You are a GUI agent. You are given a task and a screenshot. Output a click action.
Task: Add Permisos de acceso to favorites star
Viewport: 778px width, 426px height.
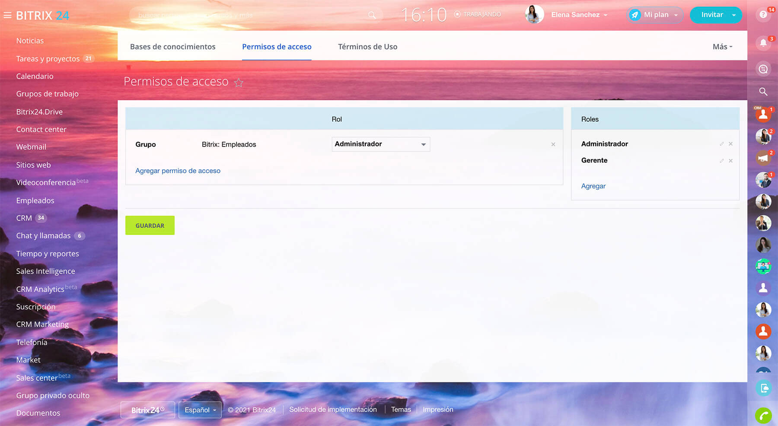[239, 83]
